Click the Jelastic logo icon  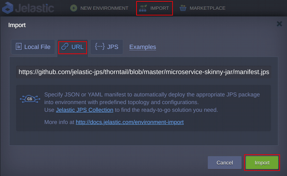click(8, 8)
